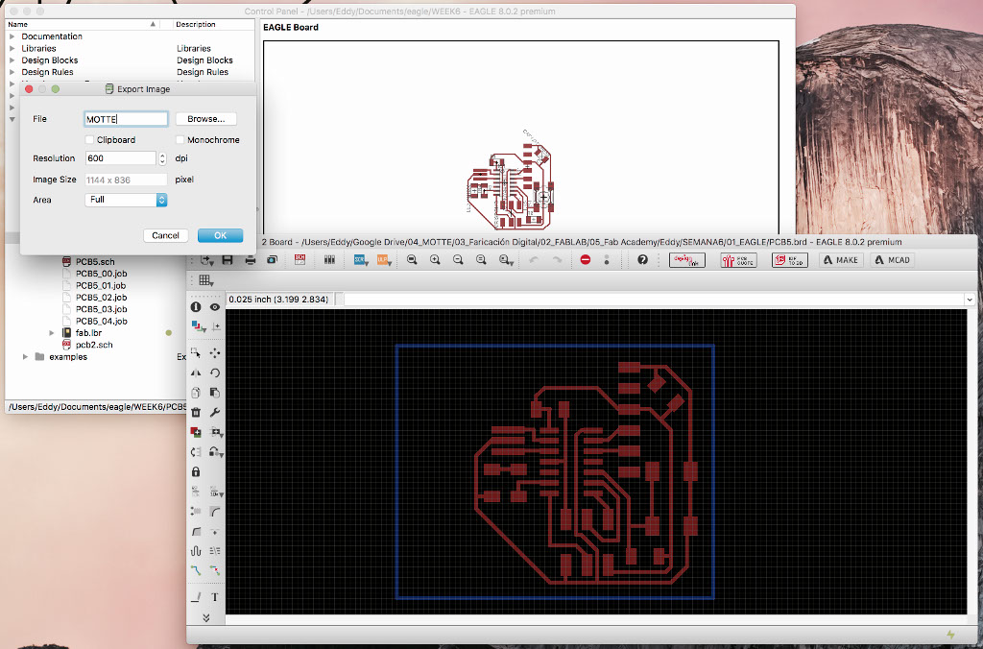Screen dimensions: 983x649
Task: Select the PCB5_04.job file
Action: point(101,321)
